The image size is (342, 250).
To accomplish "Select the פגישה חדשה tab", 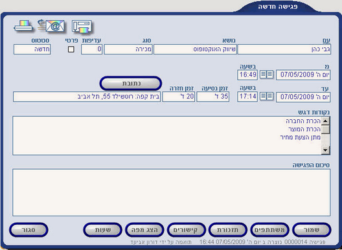I will pyautogui.click(x=278, y=6).
